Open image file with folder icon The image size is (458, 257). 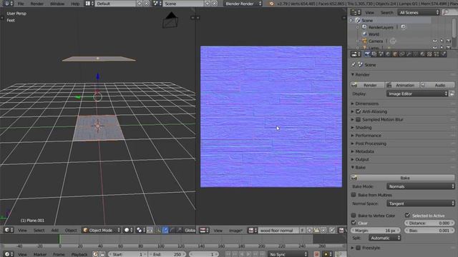(x=316, y=230)
